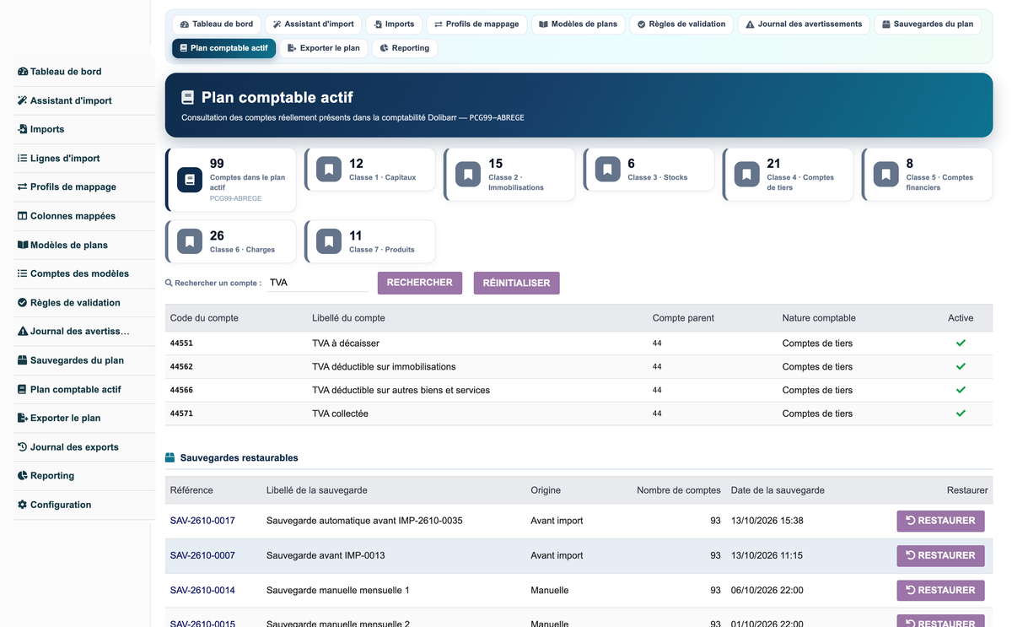Click account code 44562
This screenshot has height=627, width=1012.
181,366
